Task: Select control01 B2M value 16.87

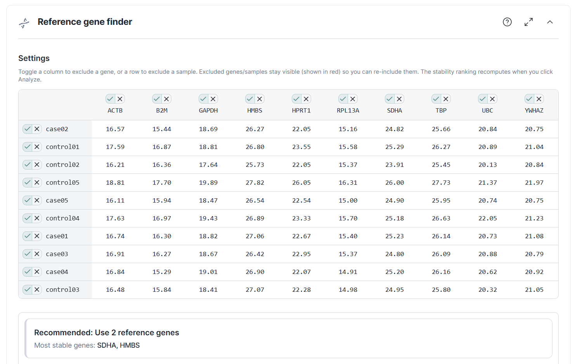Action: (x=162, y=147)
